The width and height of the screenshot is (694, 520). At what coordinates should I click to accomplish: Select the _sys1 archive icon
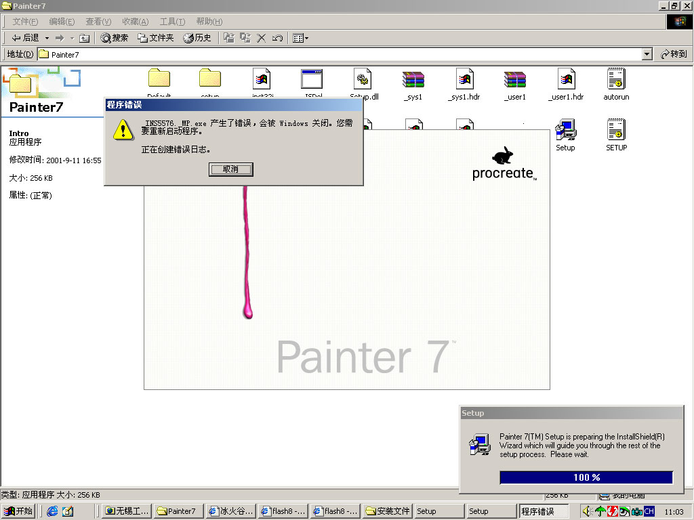click(413, 80)
